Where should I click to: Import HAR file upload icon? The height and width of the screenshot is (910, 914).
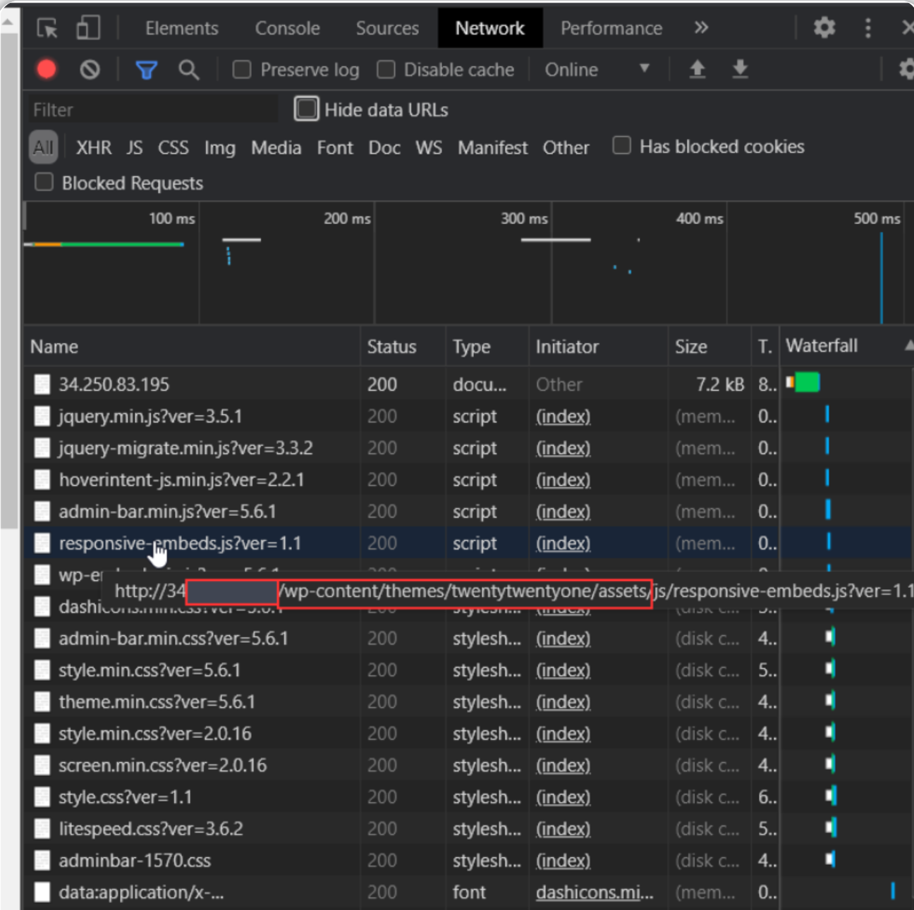(697, 69)
